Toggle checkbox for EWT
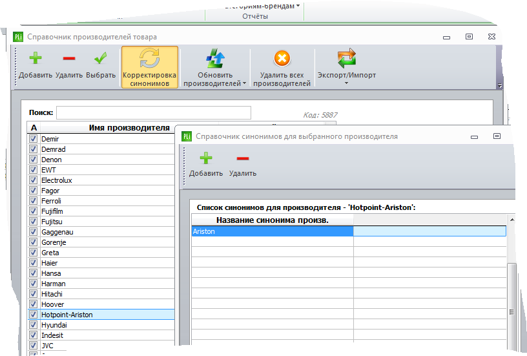527x356 pixels. (x=34, y=170)
